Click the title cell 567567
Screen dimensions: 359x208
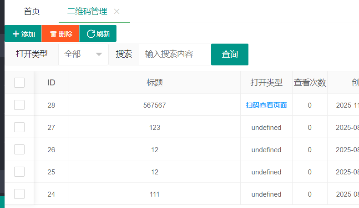tap(155, 105)
